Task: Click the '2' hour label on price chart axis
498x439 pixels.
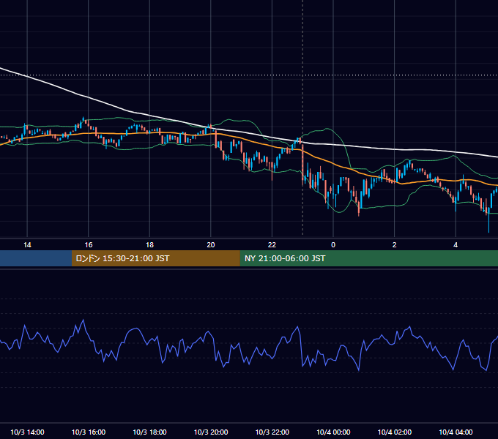Action: [x=395, y=245]
